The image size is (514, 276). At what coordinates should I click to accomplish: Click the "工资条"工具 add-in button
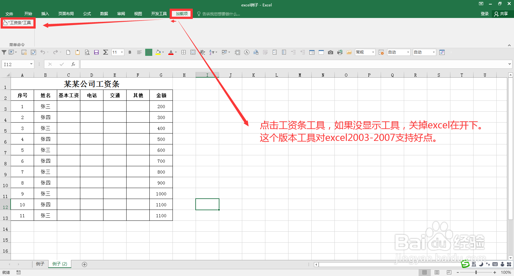[x=17, y=23]
